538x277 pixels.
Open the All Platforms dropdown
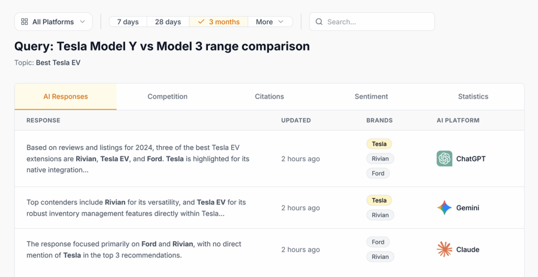[54, 22]
